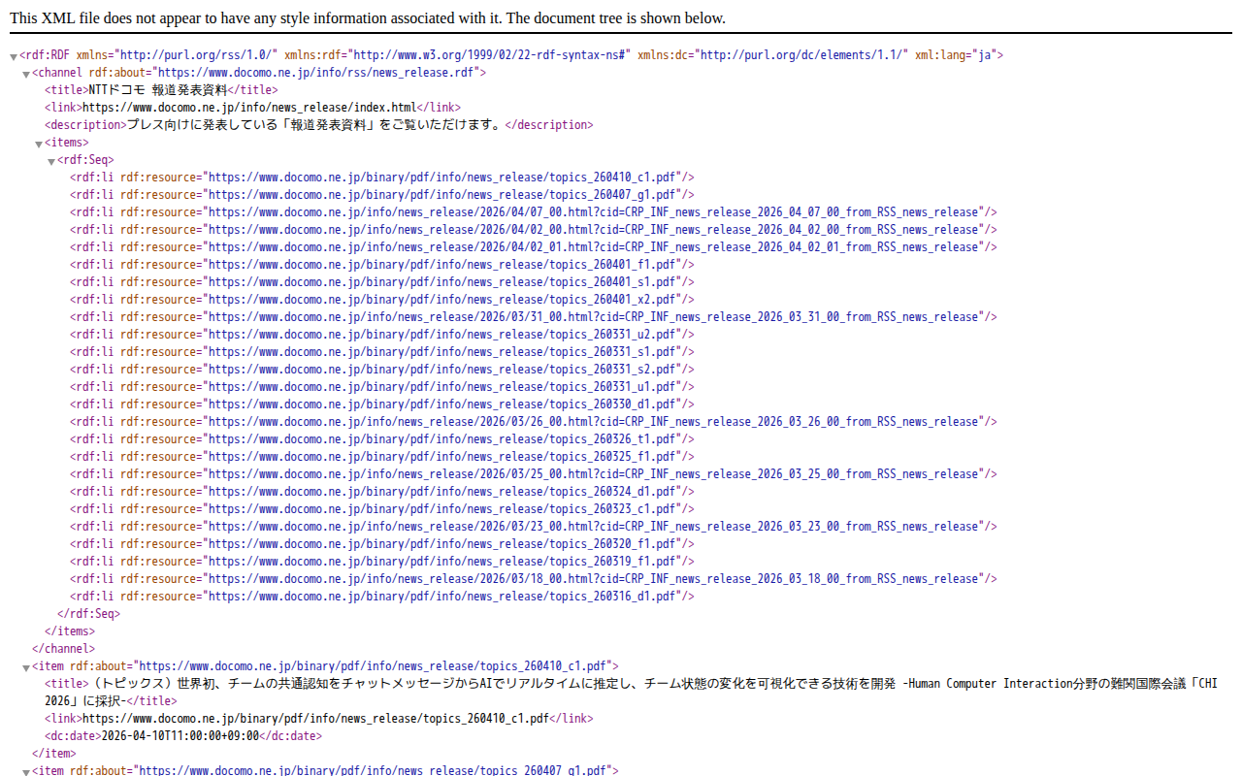Click the closing rdf:Seq tag
Viewport: 1242px width, 776px height.
tap(88, 614)
